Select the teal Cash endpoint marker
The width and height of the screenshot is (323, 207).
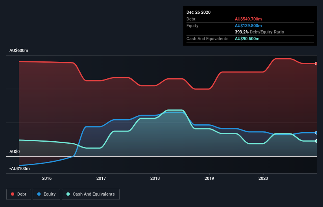[316, 141]
